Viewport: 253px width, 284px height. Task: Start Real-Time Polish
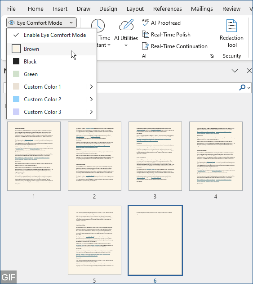point(166,34)
